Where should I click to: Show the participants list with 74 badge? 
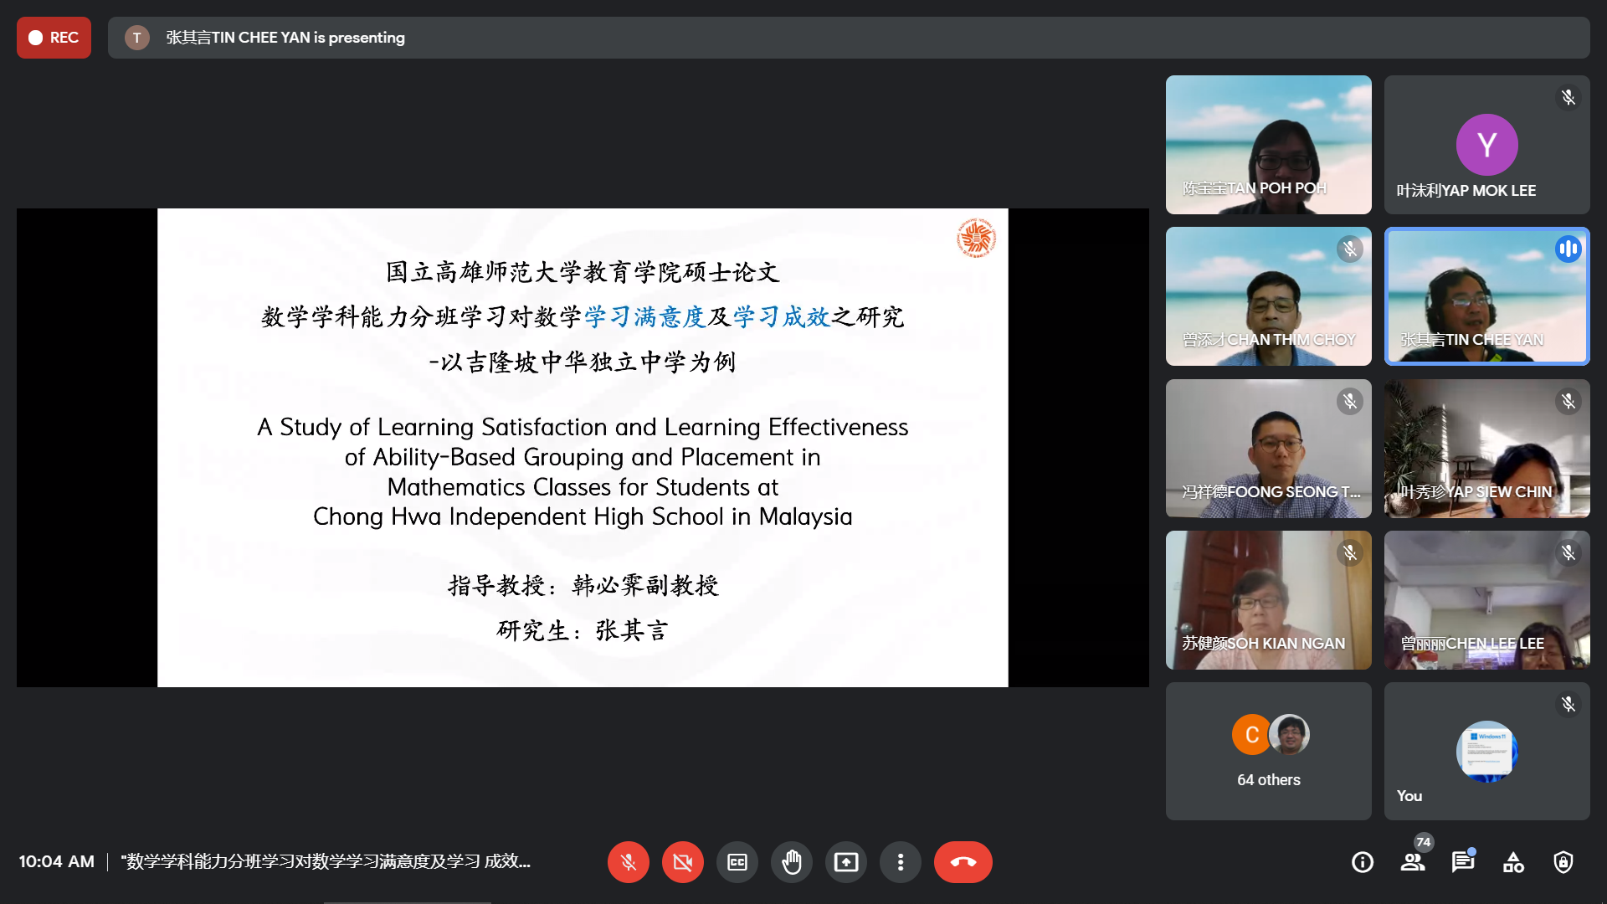point(1413,862)
